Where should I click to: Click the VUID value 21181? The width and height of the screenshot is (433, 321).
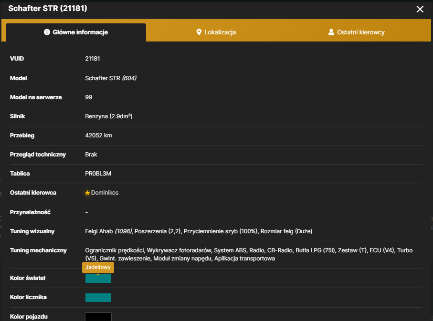pos(93,59)
